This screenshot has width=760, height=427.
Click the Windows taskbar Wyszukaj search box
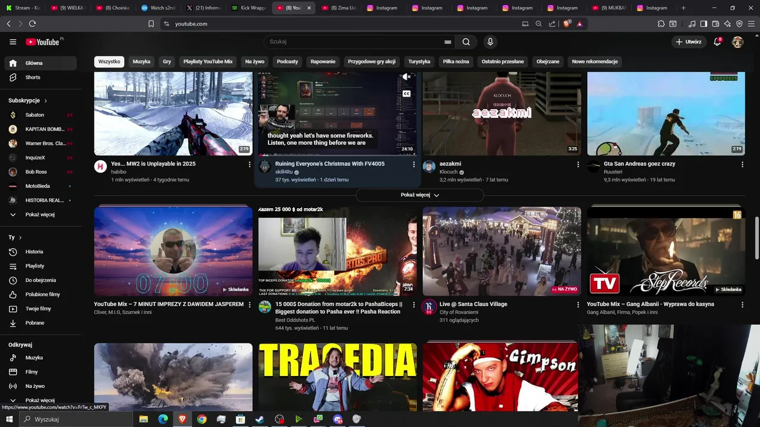coord(75,419)
